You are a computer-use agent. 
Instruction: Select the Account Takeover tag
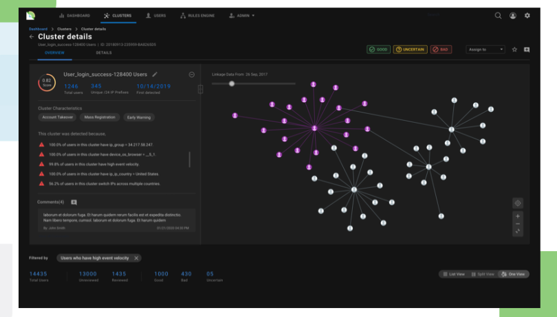pos(57,117)
